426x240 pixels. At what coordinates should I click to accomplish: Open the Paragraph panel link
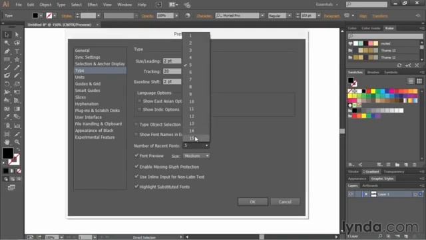pyautogui.click(x=331, y=16)
